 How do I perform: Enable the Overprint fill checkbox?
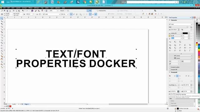point(170,69)
